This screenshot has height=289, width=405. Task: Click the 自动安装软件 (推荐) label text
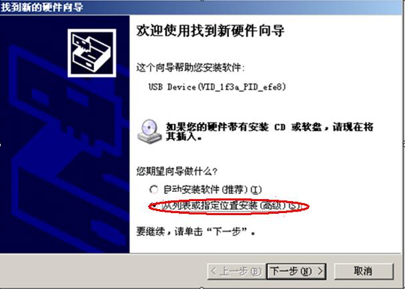213,190
